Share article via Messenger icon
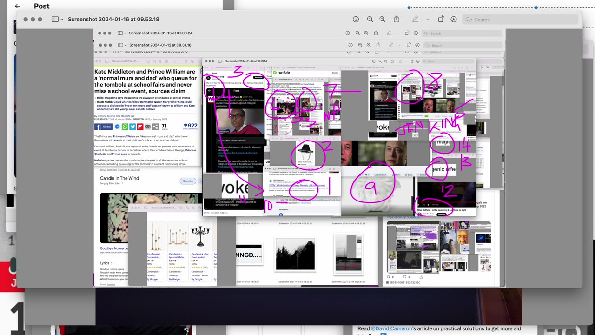Viewport: 595px width, 335px height. 117,127
